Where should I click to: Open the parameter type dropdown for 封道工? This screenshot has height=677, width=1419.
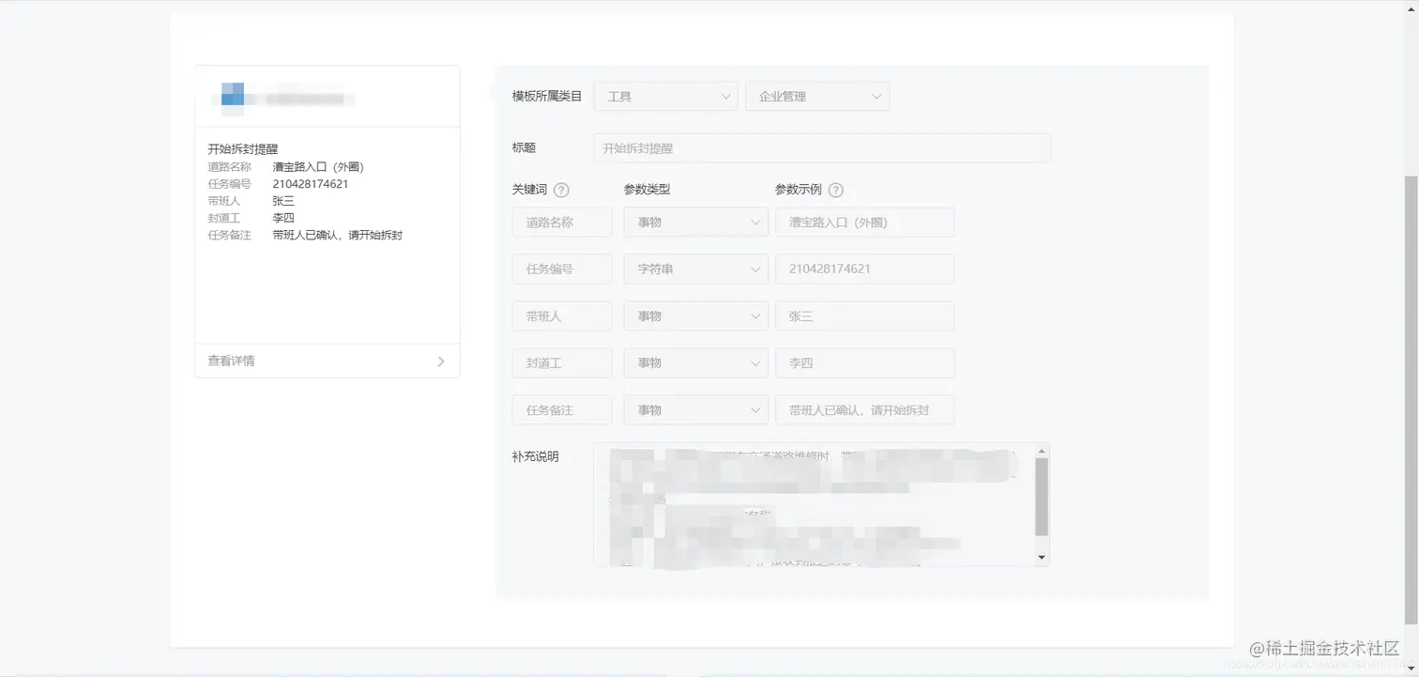[694, 362]
